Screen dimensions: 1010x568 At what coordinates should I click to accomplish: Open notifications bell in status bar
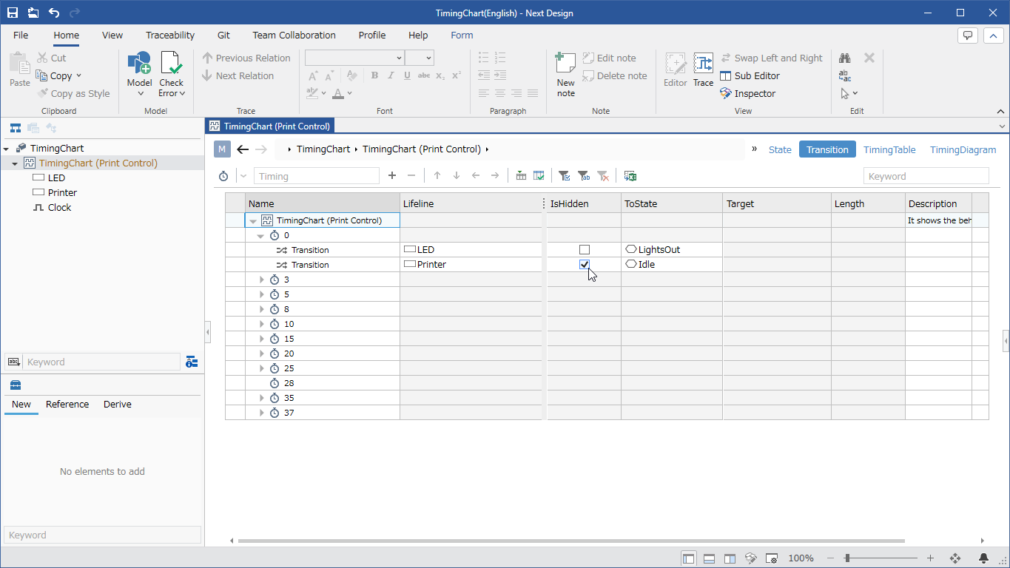pyautogui.click(x=983, y=558)
